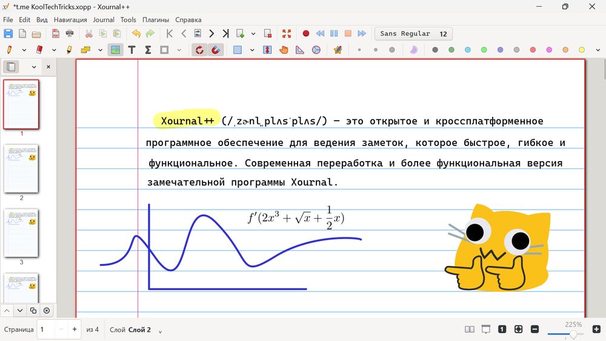Viewport: 606px width, 341px height.
Task: Select the Eraser tool
Action: [x=39, y=50]
